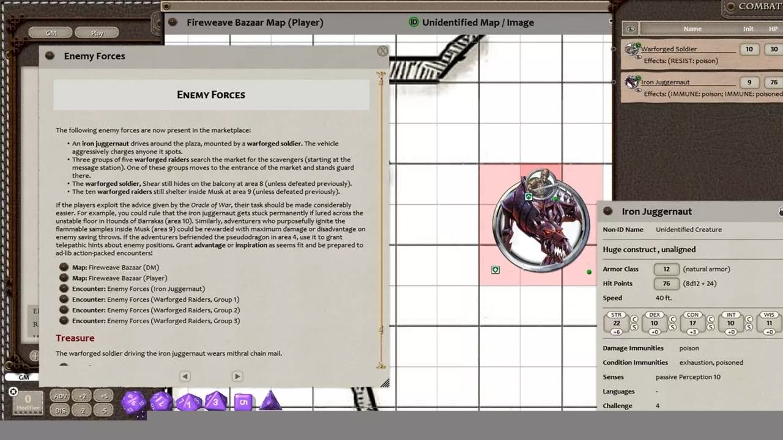Click the Iron Juggernaut token in tracker

[631, 82]
